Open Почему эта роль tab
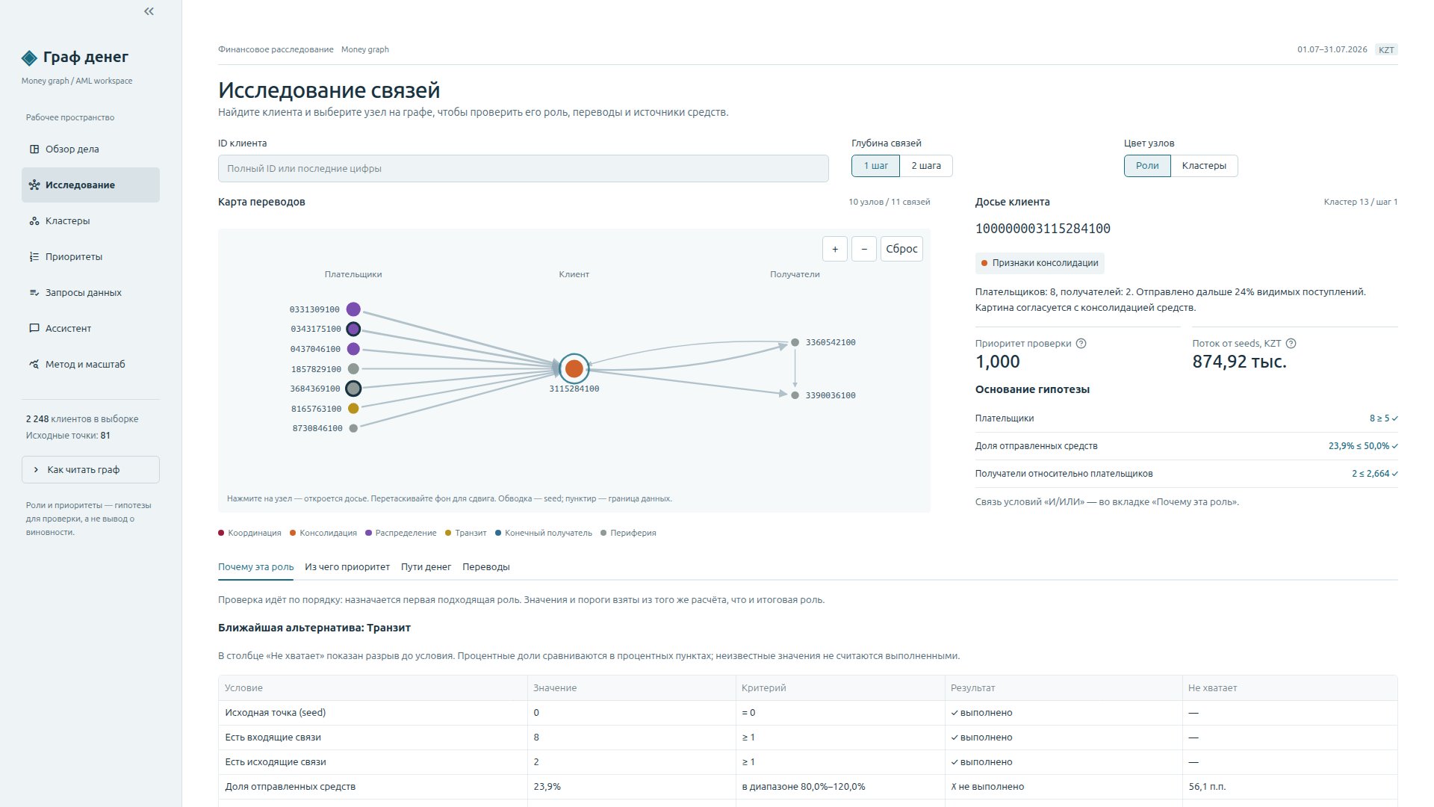 [x=255, y=567]
